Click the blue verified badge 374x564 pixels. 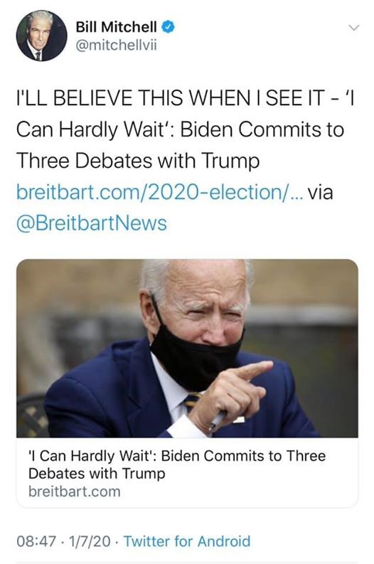click(168, 27)
